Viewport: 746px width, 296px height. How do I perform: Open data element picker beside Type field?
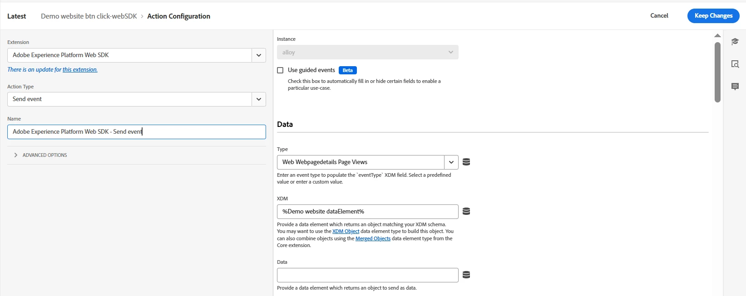[x=466, y=162]
